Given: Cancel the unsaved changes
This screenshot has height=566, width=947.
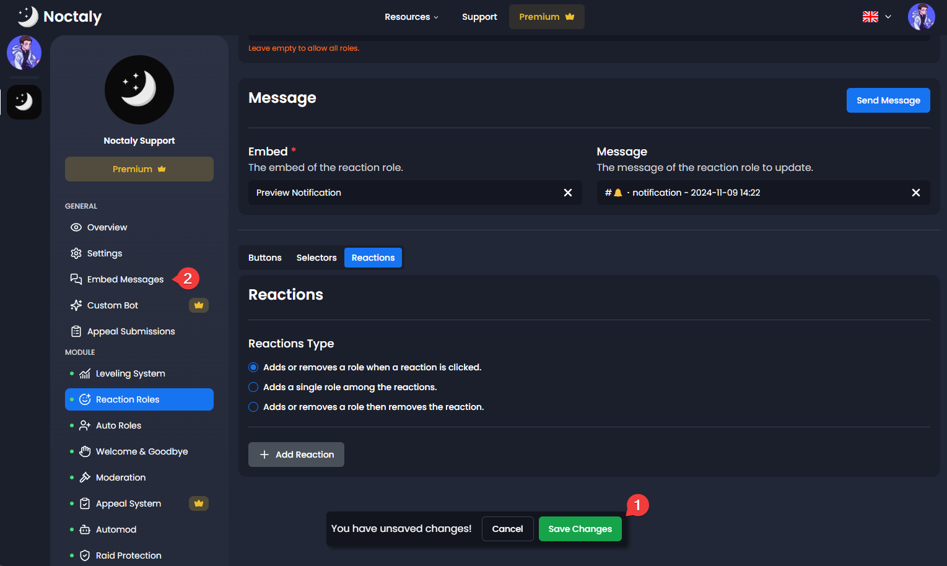Looking at the screenshot, I should tap(507, 529).
